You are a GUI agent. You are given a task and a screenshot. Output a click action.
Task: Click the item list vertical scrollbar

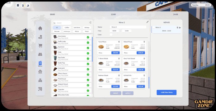[x=92, y=49]
